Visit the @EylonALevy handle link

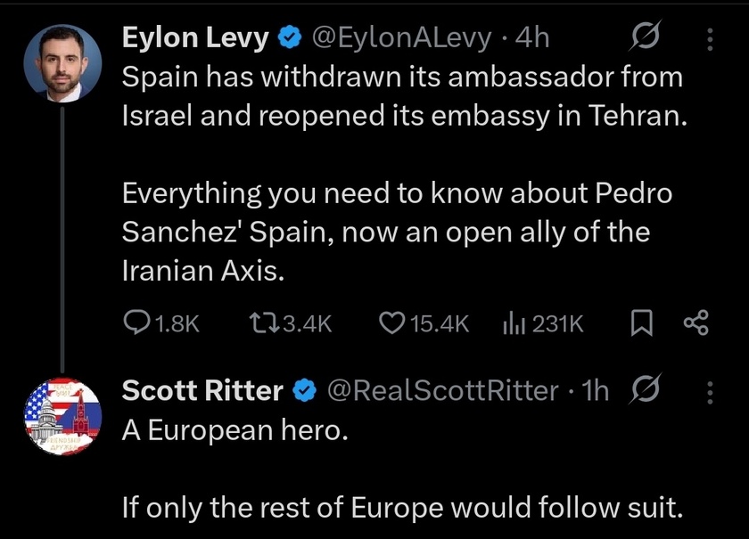click(x=403, y=37)
